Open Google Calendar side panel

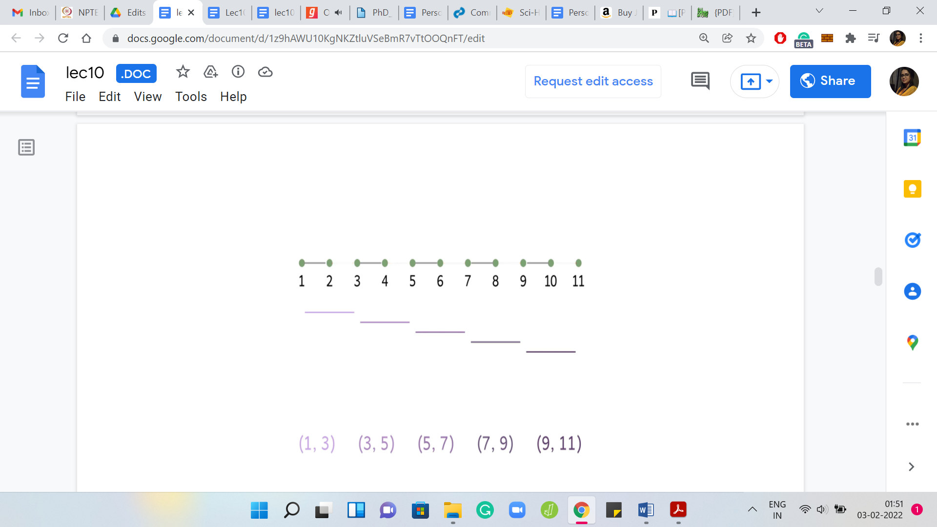coord(912,138)
